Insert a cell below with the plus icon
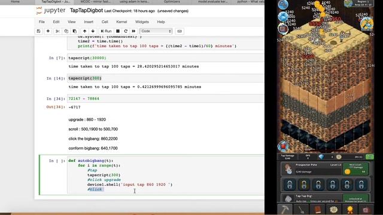 48,31
